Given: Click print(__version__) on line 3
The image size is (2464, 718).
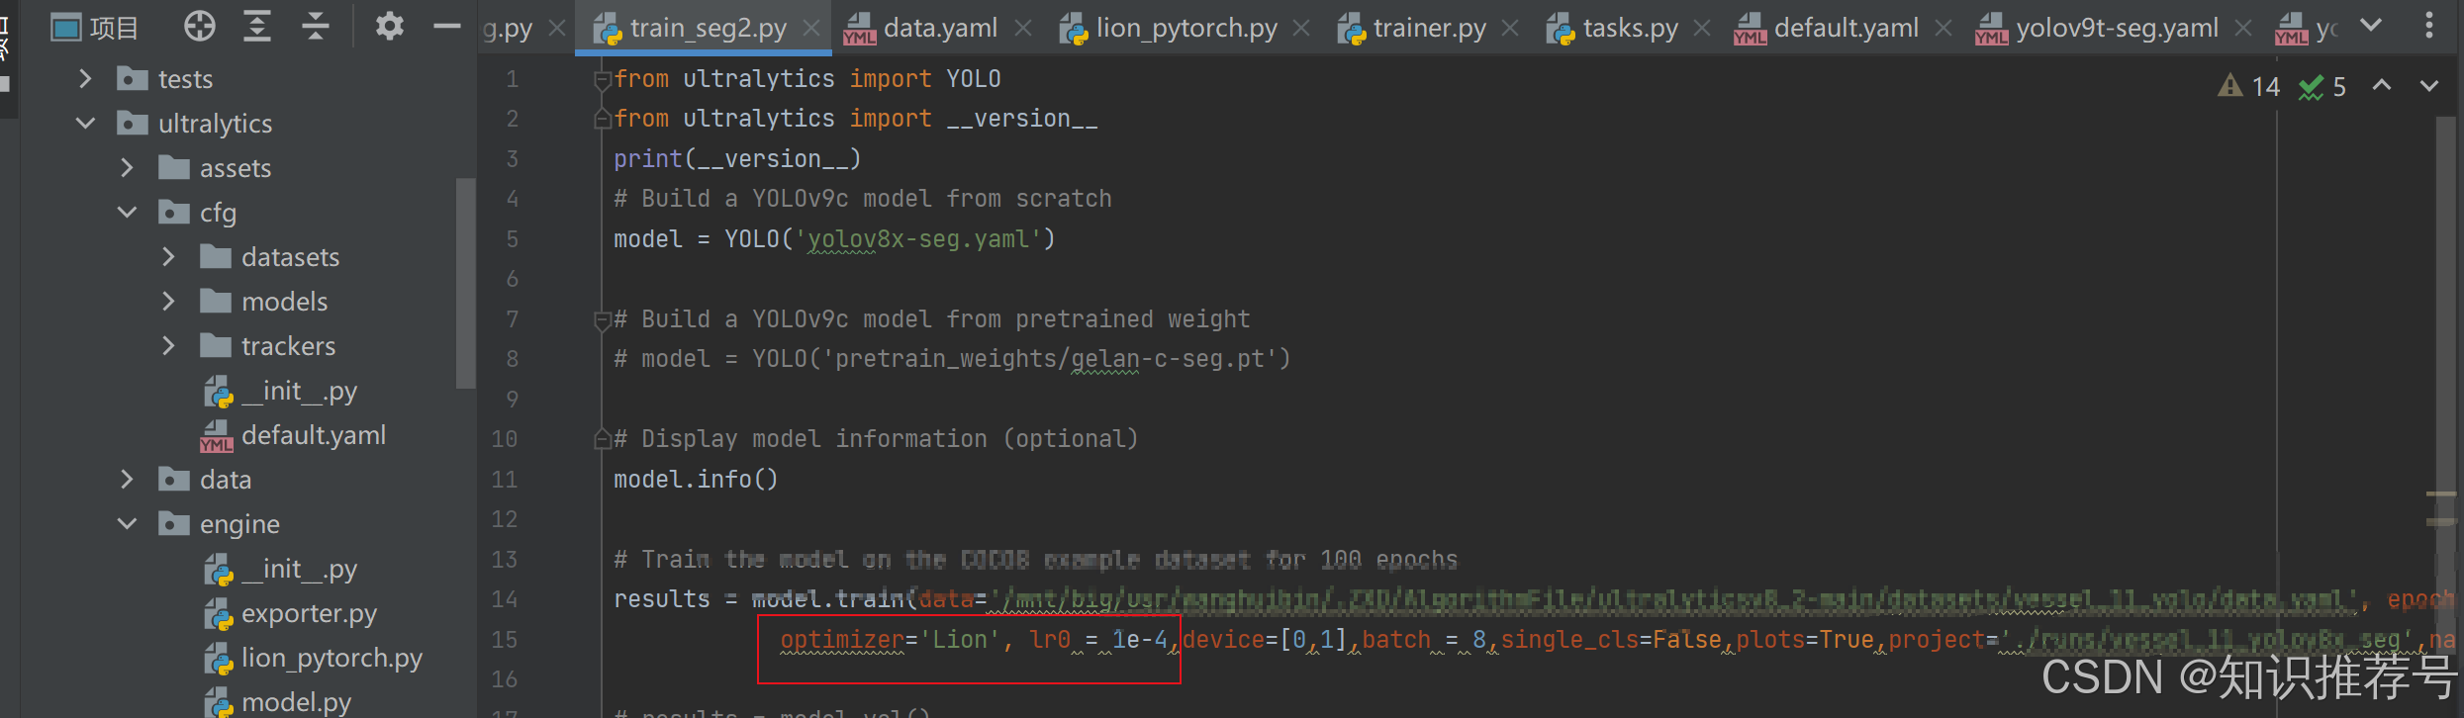Looking at the screenshot, I should pyautogui.click(x=737, y=159).
